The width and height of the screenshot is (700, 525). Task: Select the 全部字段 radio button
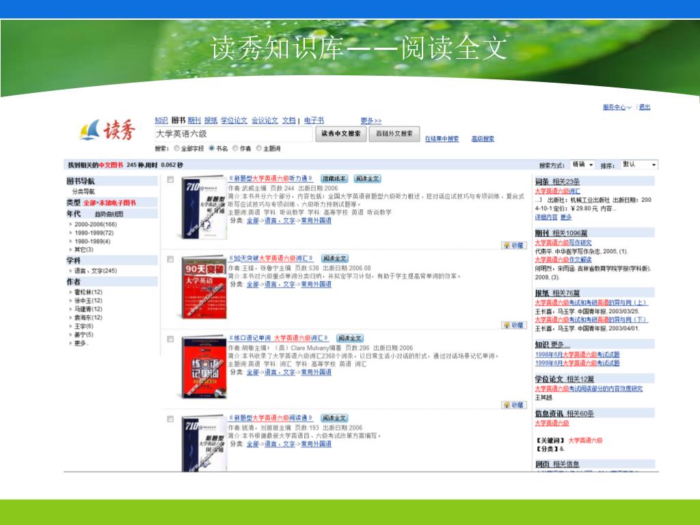point(177,148)
